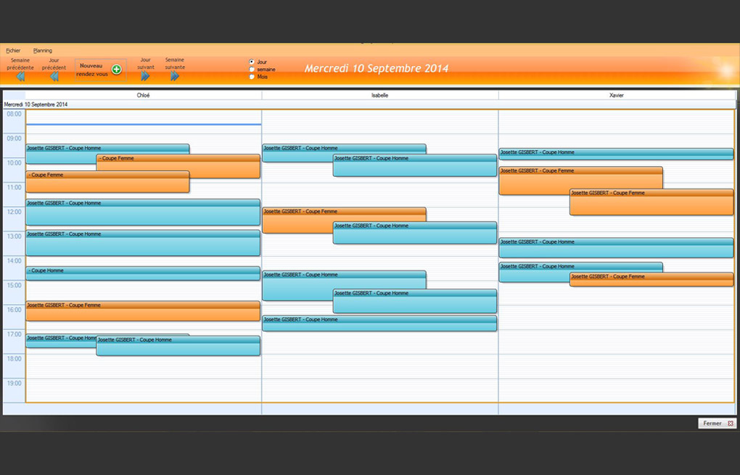Click the Mercredi 10 Septembre 2014 date row
This screenshot has width=740, height=475.
36,104
